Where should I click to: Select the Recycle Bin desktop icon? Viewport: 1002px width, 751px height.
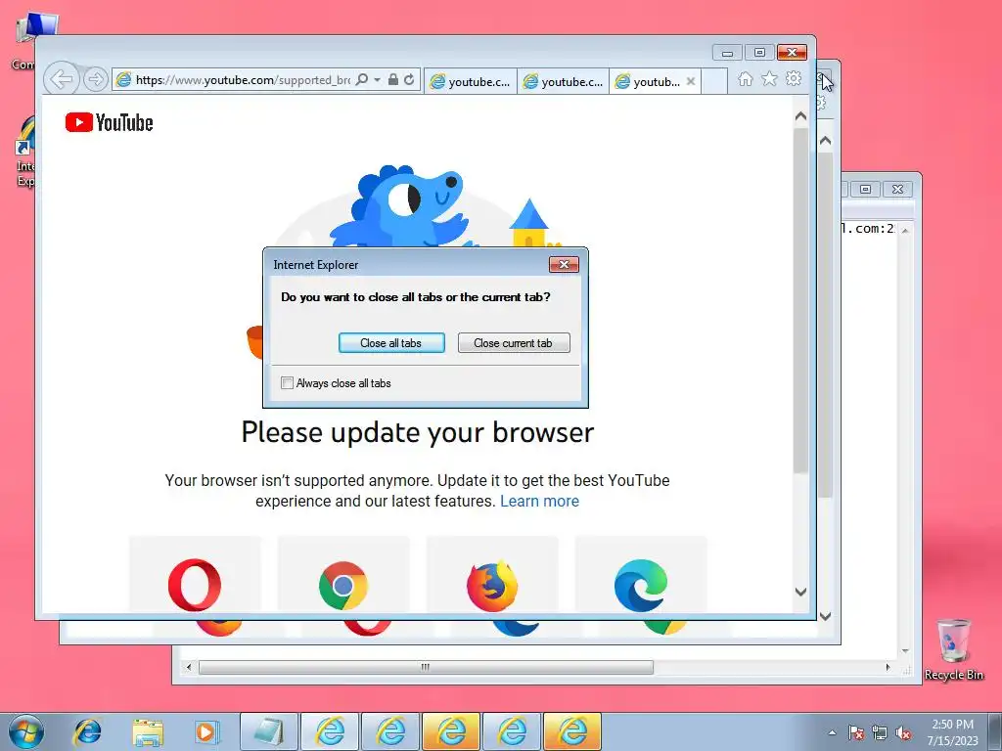click(x=953, y=649)
